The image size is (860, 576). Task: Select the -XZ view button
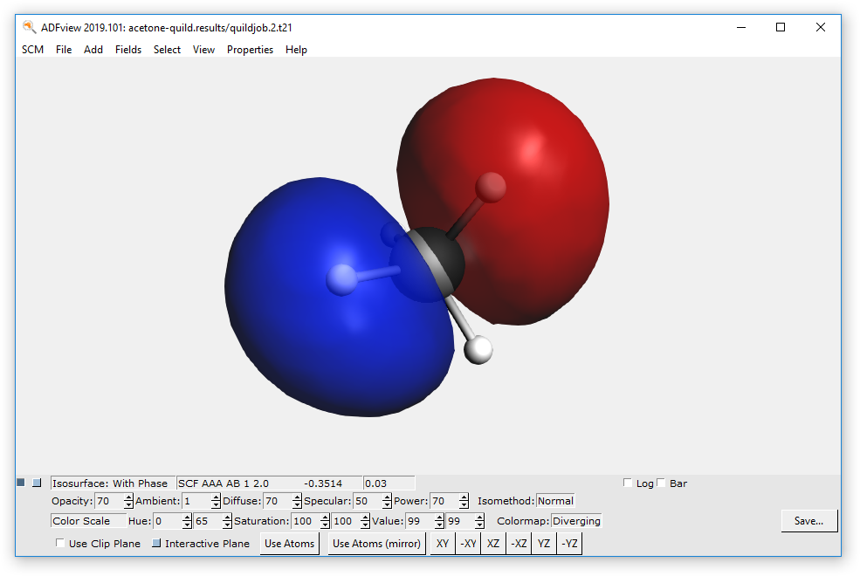pos(519,544)
